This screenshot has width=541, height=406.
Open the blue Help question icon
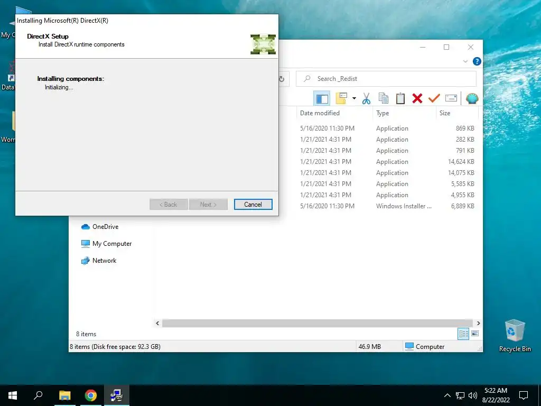point(477,61)
